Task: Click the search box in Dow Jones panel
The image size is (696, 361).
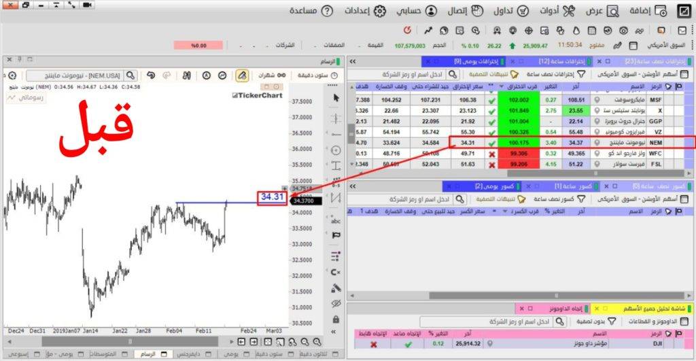Action: (487, 321)
